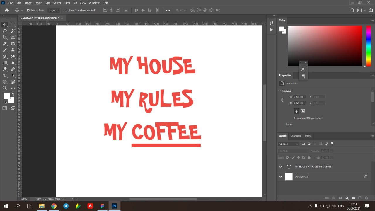Create a new layer in Layers panel
Image resolution: width=375 pixels, height=211 pixels.
tap(360, 198)
